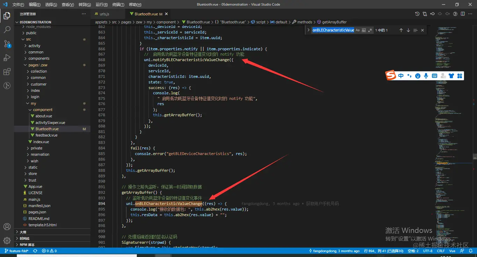
Task: Open the errors and warnings count
Action: (49, 251)
